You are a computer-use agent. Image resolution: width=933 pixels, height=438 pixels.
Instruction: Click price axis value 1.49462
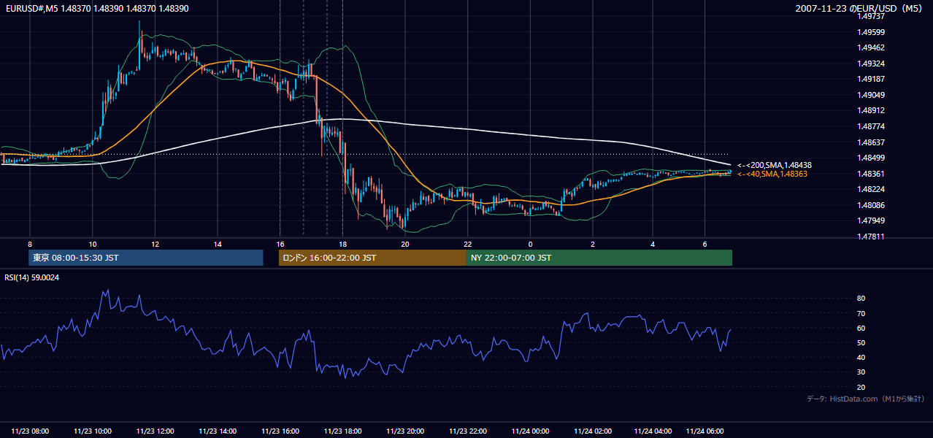[x=871, y=47]
